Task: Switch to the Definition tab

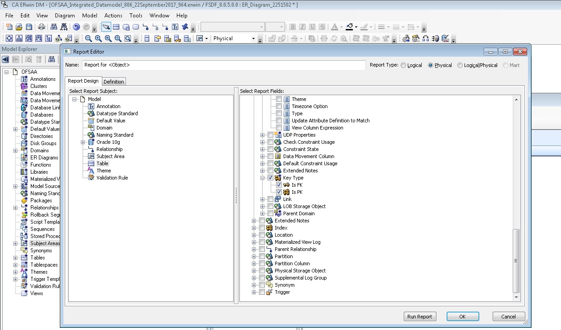Action: pyautogui.click(x=113, y=82)
